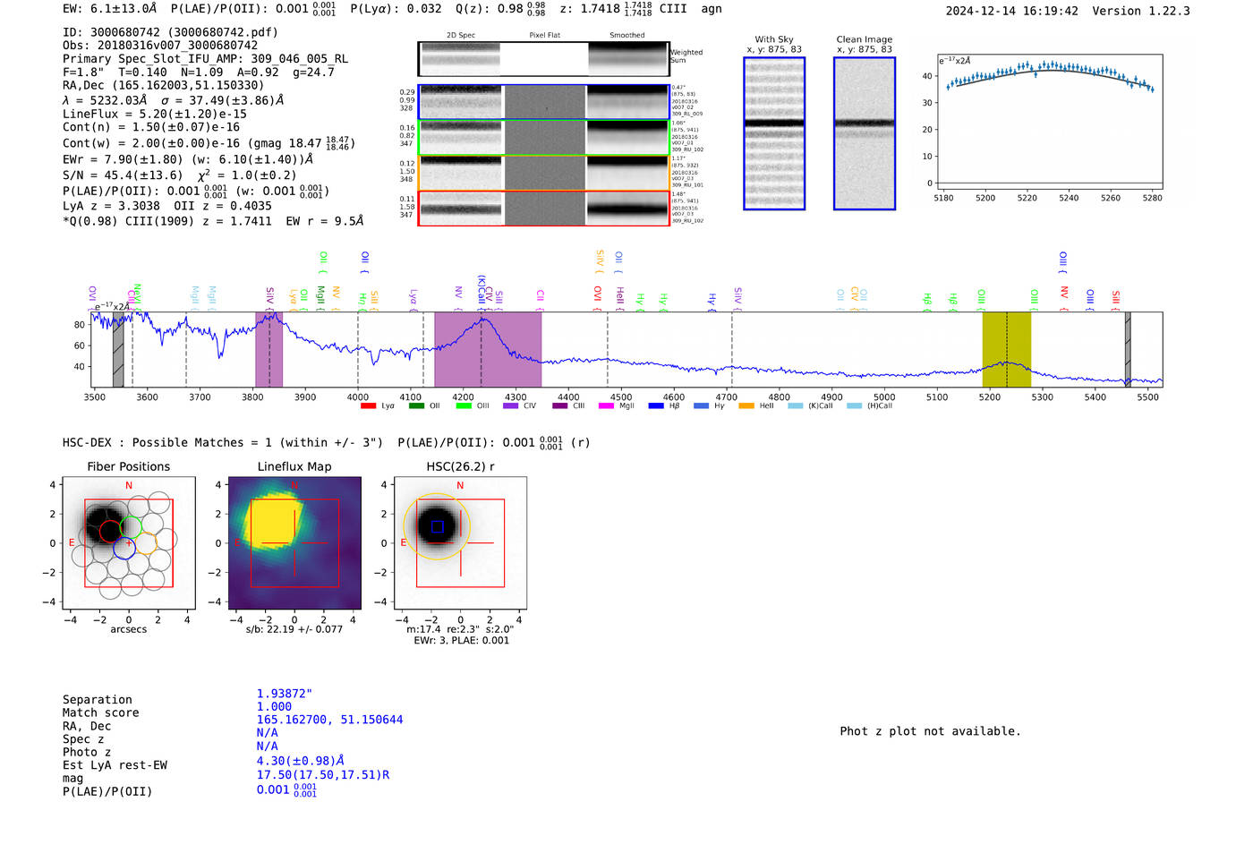
Task: Click the hatched gray band near 5460Å
Action: [x=1128, y=349]
